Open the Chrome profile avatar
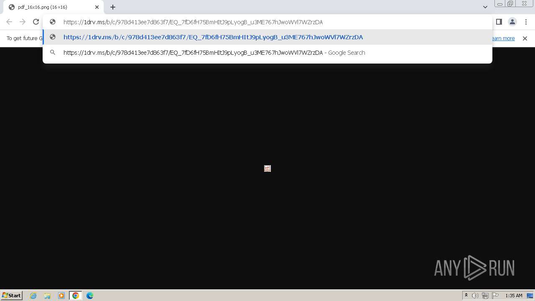 (x=512, y=22)
